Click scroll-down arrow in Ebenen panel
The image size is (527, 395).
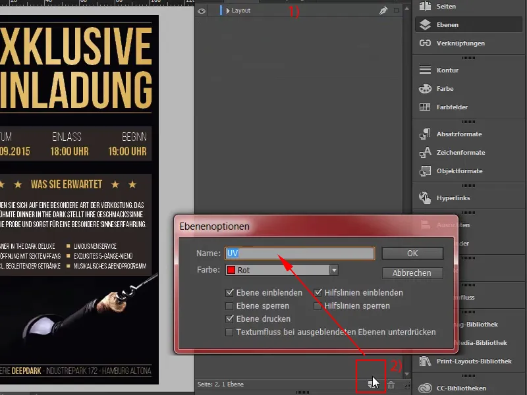pos(406,374)
